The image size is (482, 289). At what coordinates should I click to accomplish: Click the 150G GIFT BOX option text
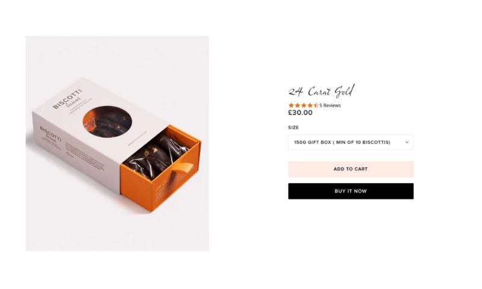coord(342,142)
